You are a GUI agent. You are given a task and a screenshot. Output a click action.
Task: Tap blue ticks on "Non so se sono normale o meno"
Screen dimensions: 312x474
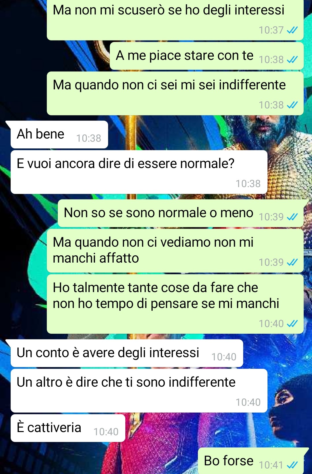point(292,217)
